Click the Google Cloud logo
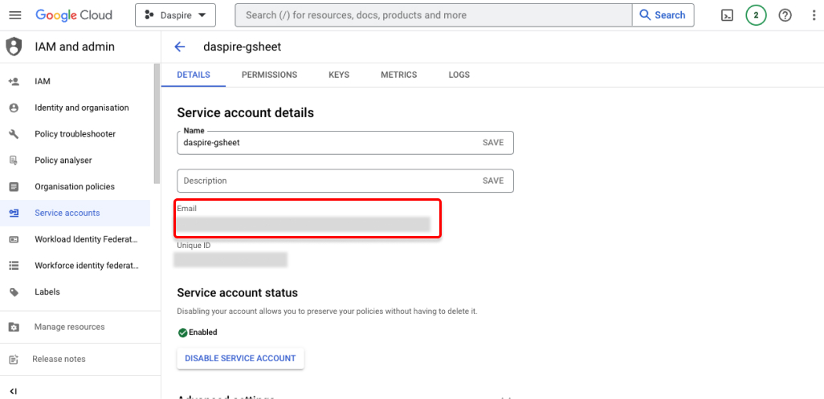This screenshot has width=824, height=399. pos(74,15)
